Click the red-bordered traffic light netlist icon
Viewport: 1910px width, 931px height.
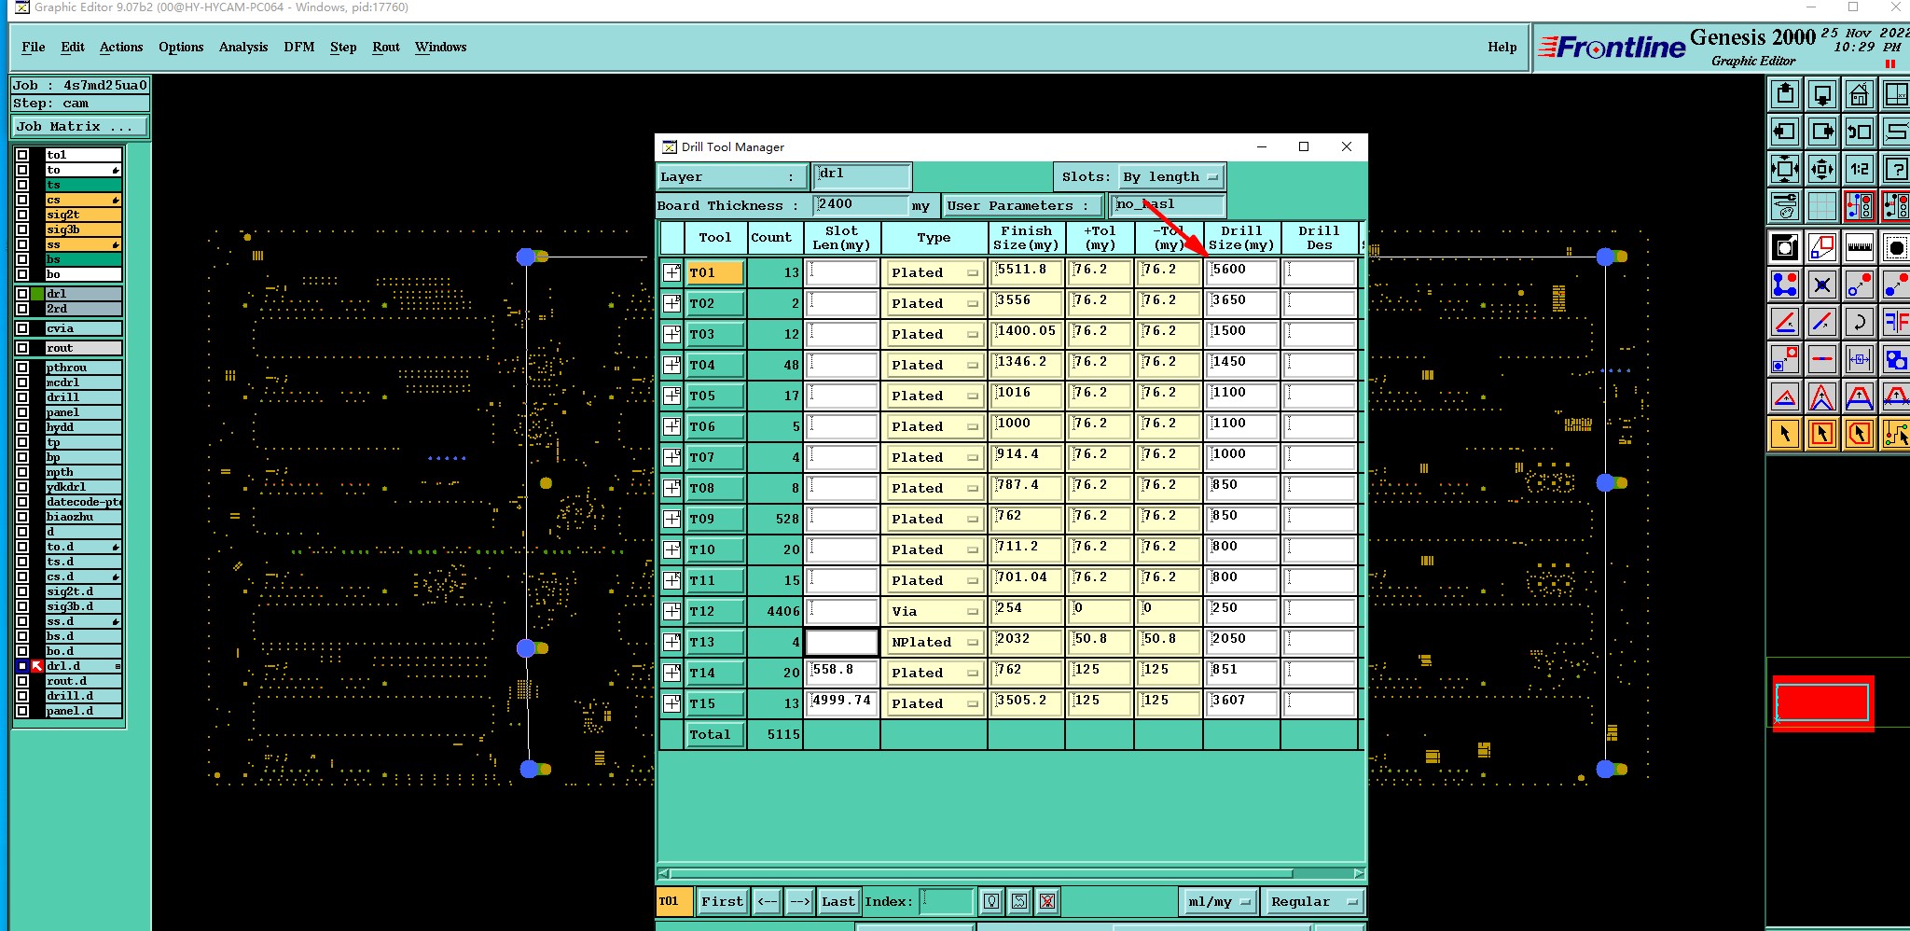[1860, 205]
